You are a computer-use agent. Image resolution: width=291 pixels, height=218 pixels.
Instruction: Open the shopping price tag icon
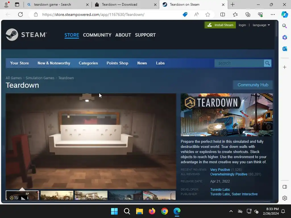point(185,14)
